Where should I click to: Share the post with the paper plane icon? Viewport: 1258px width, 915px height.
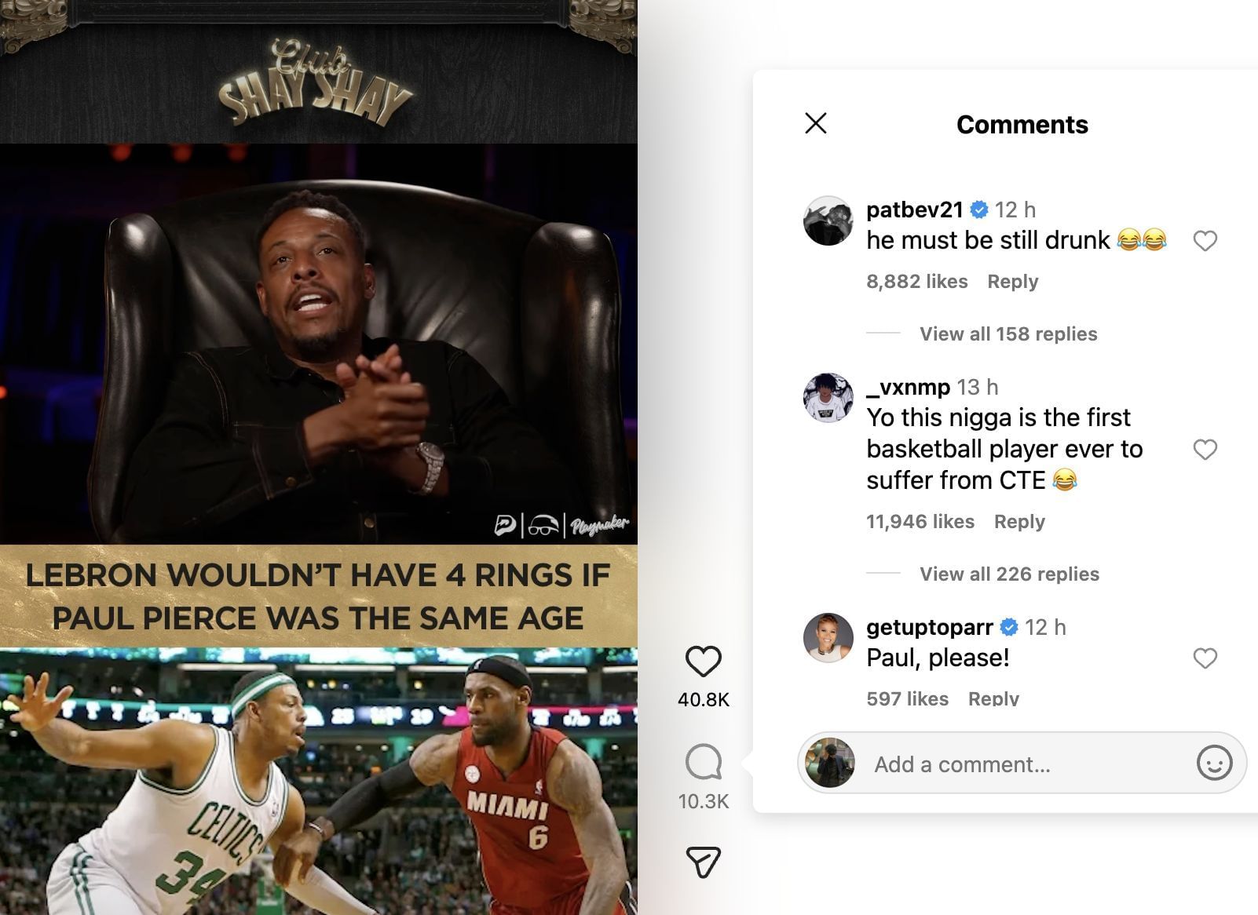point(703,862)
